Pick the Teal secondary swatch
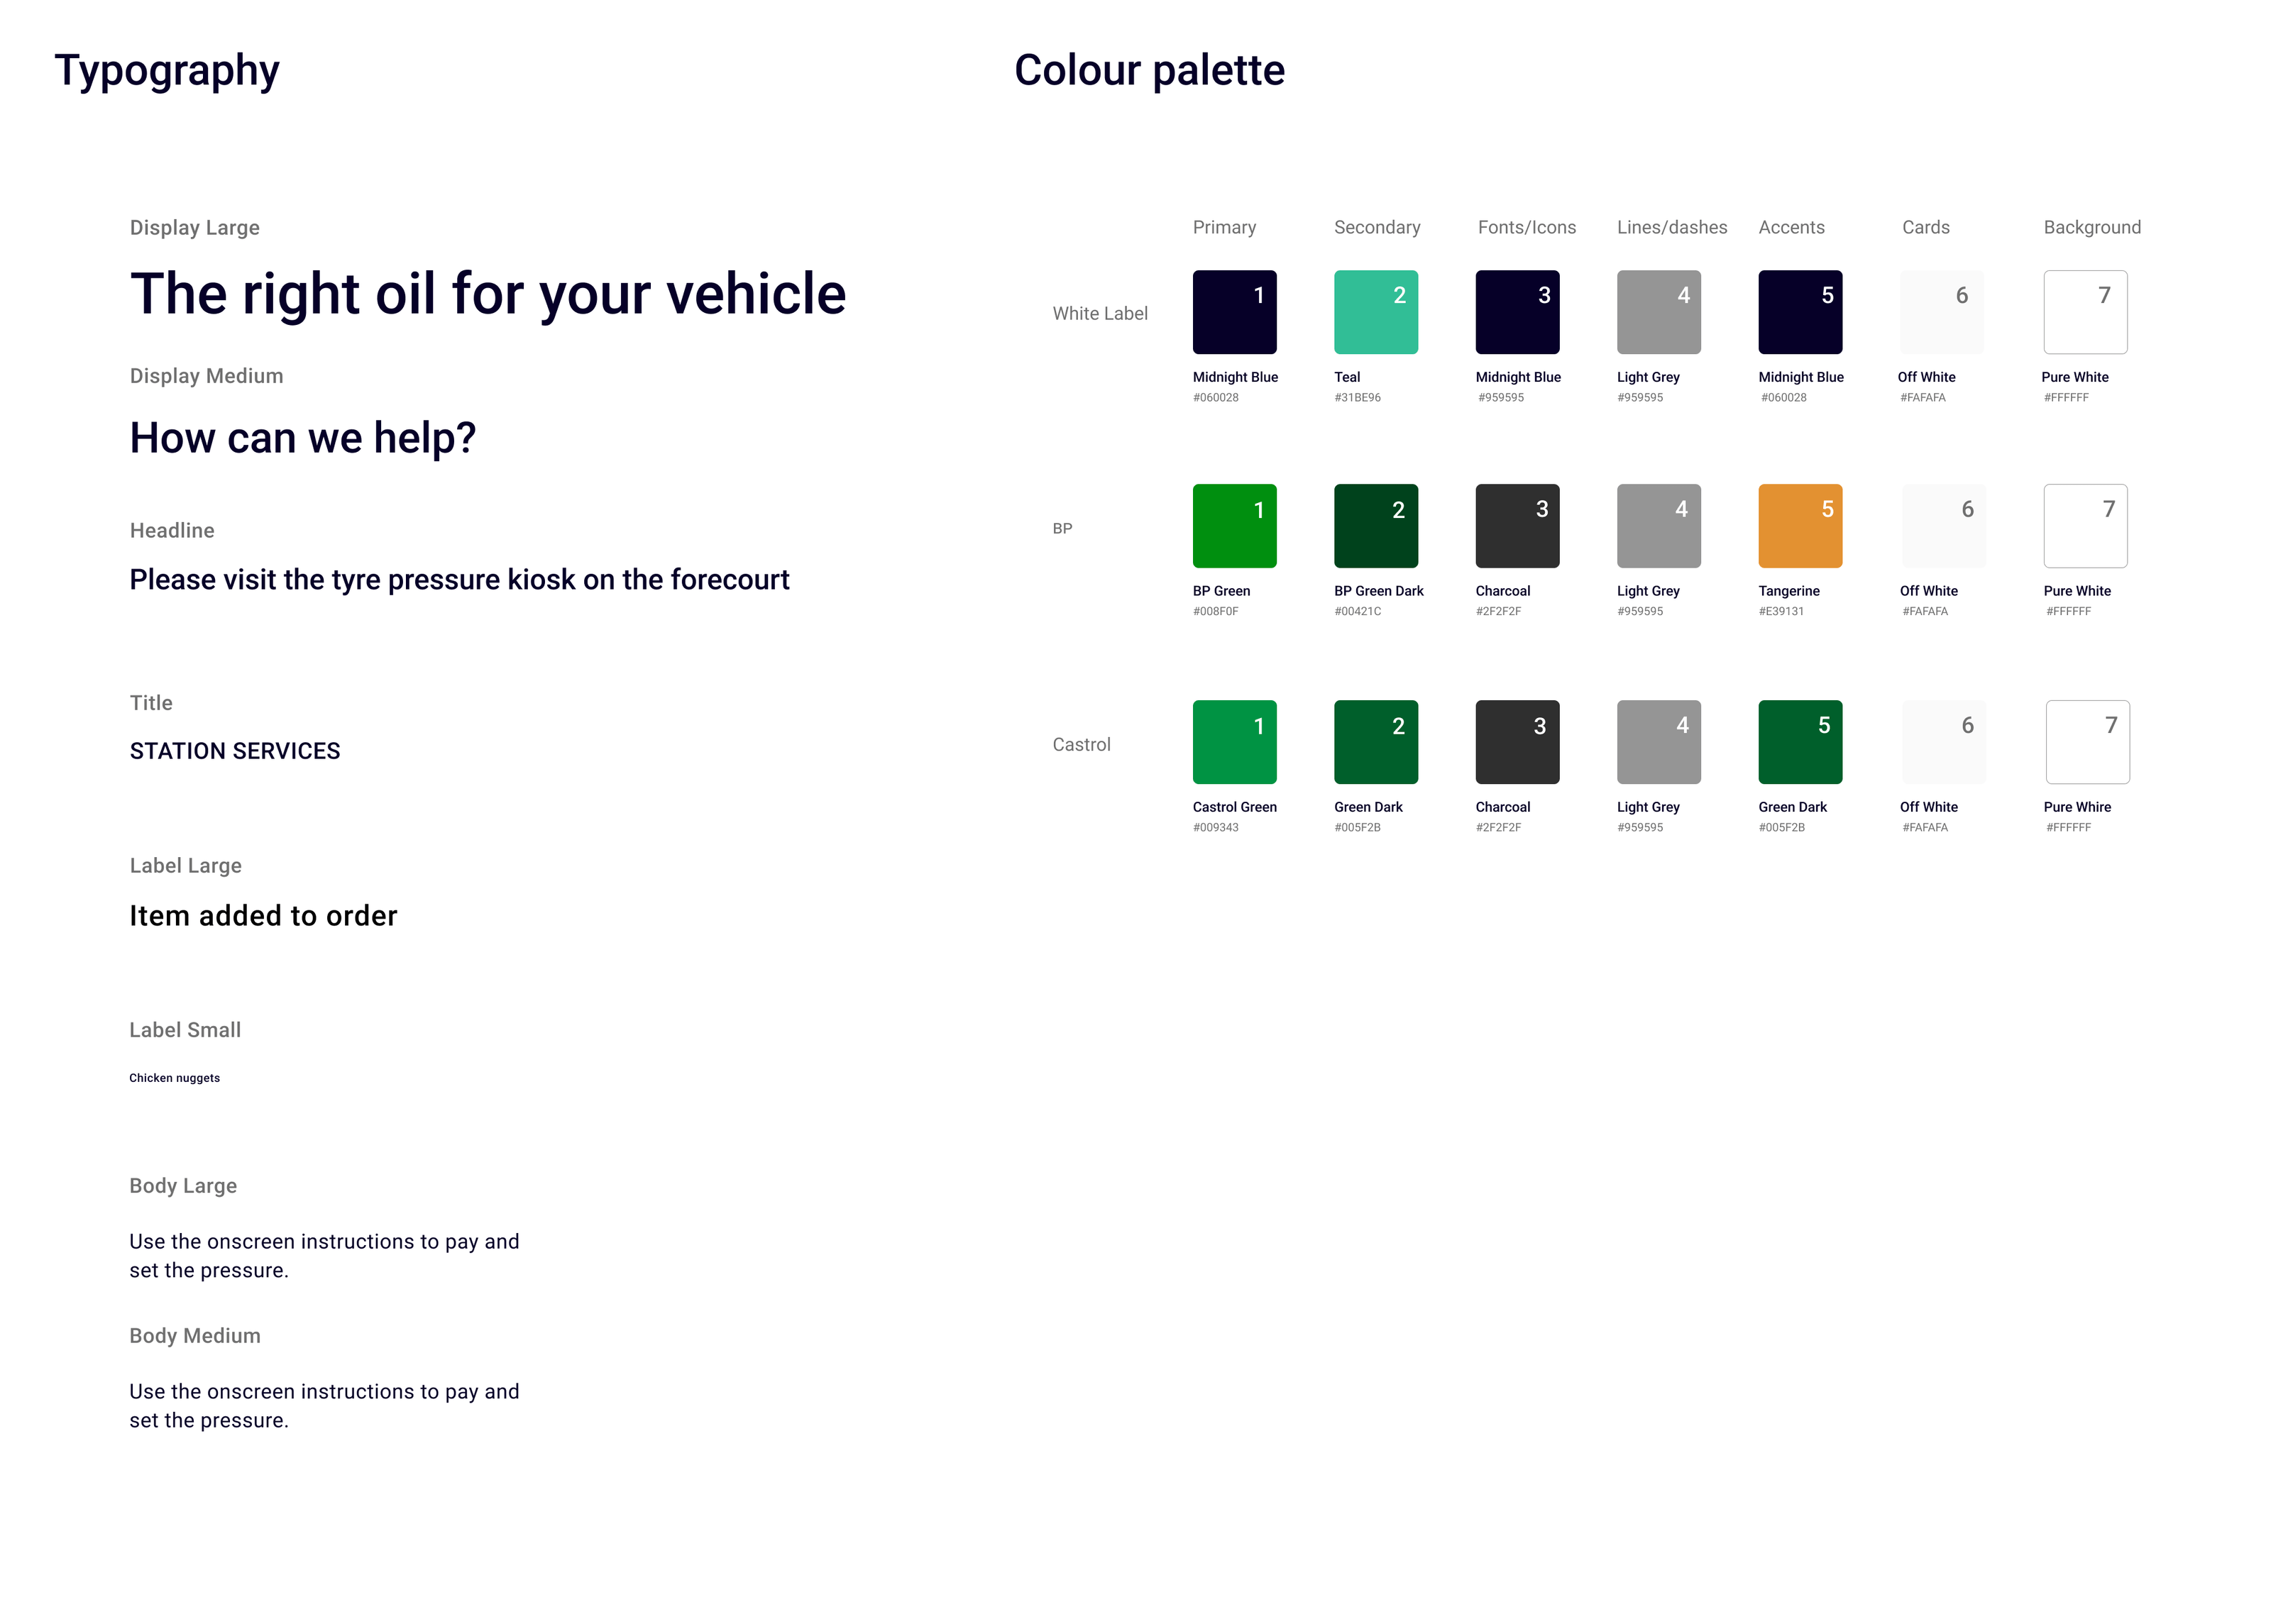 coord(1376,312)
